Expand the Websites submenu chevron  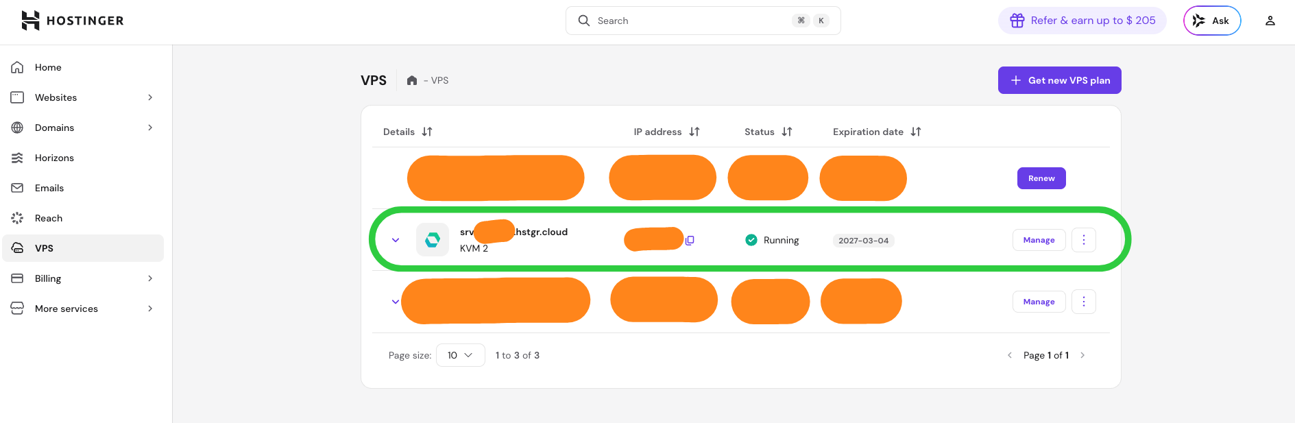pos(150,97)
